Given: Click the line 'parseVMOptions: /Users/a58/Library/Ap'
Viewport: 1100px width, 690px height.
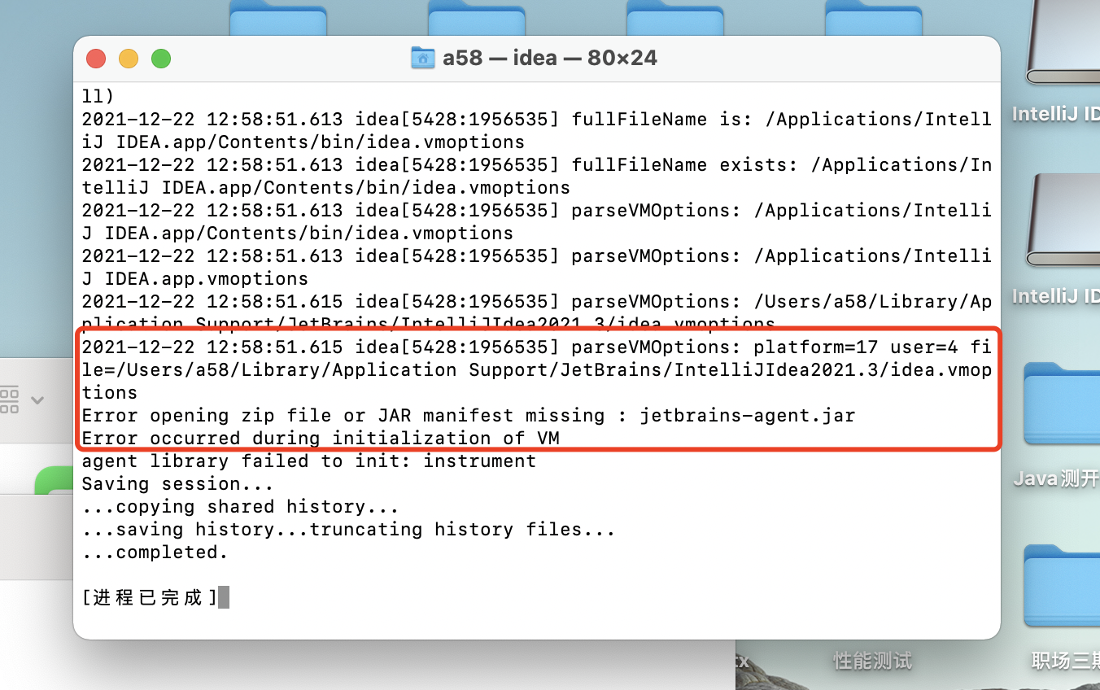Looking at the screenshot, I should click(537, 301).
